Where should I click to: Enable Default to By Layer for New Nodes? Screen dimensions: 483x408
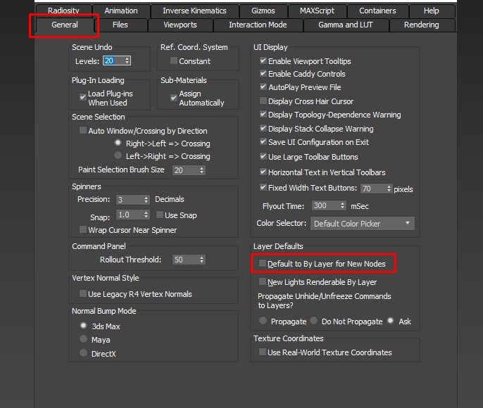pyautogui.click(x=263, y=264)
